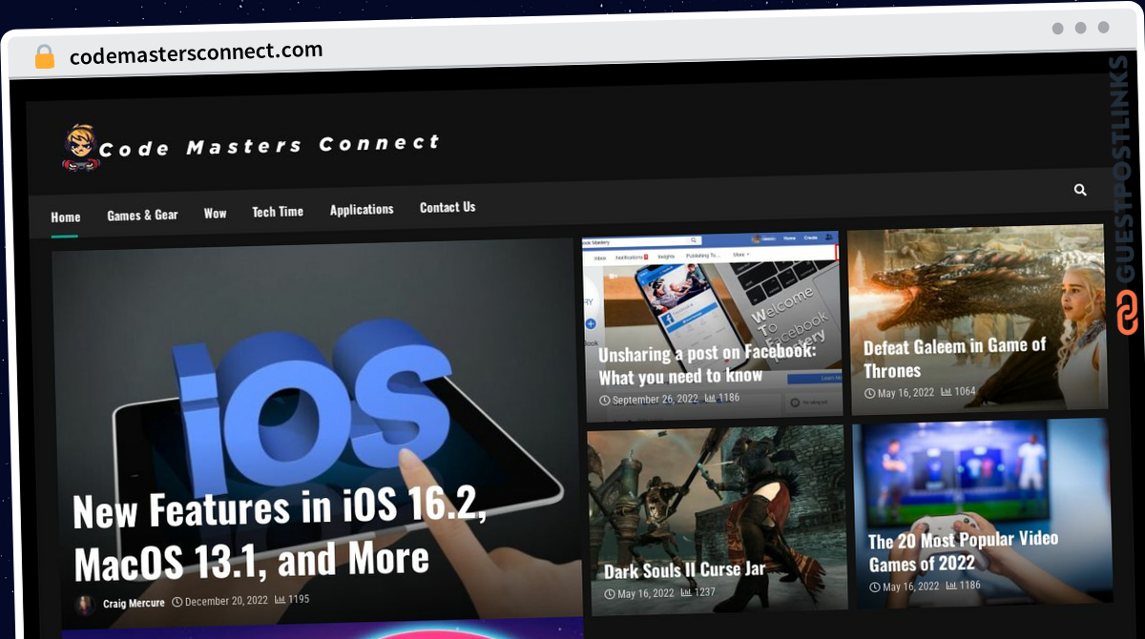The image size is (1145, 639).
Task: Click the '1195' view count
Action: click(x=299, y=599)
